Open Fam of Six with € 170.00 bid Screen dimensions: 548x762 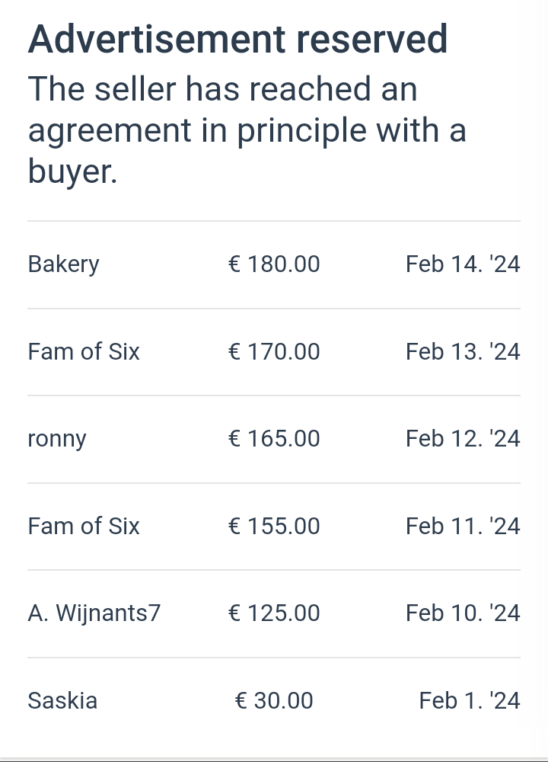[84, 352]
